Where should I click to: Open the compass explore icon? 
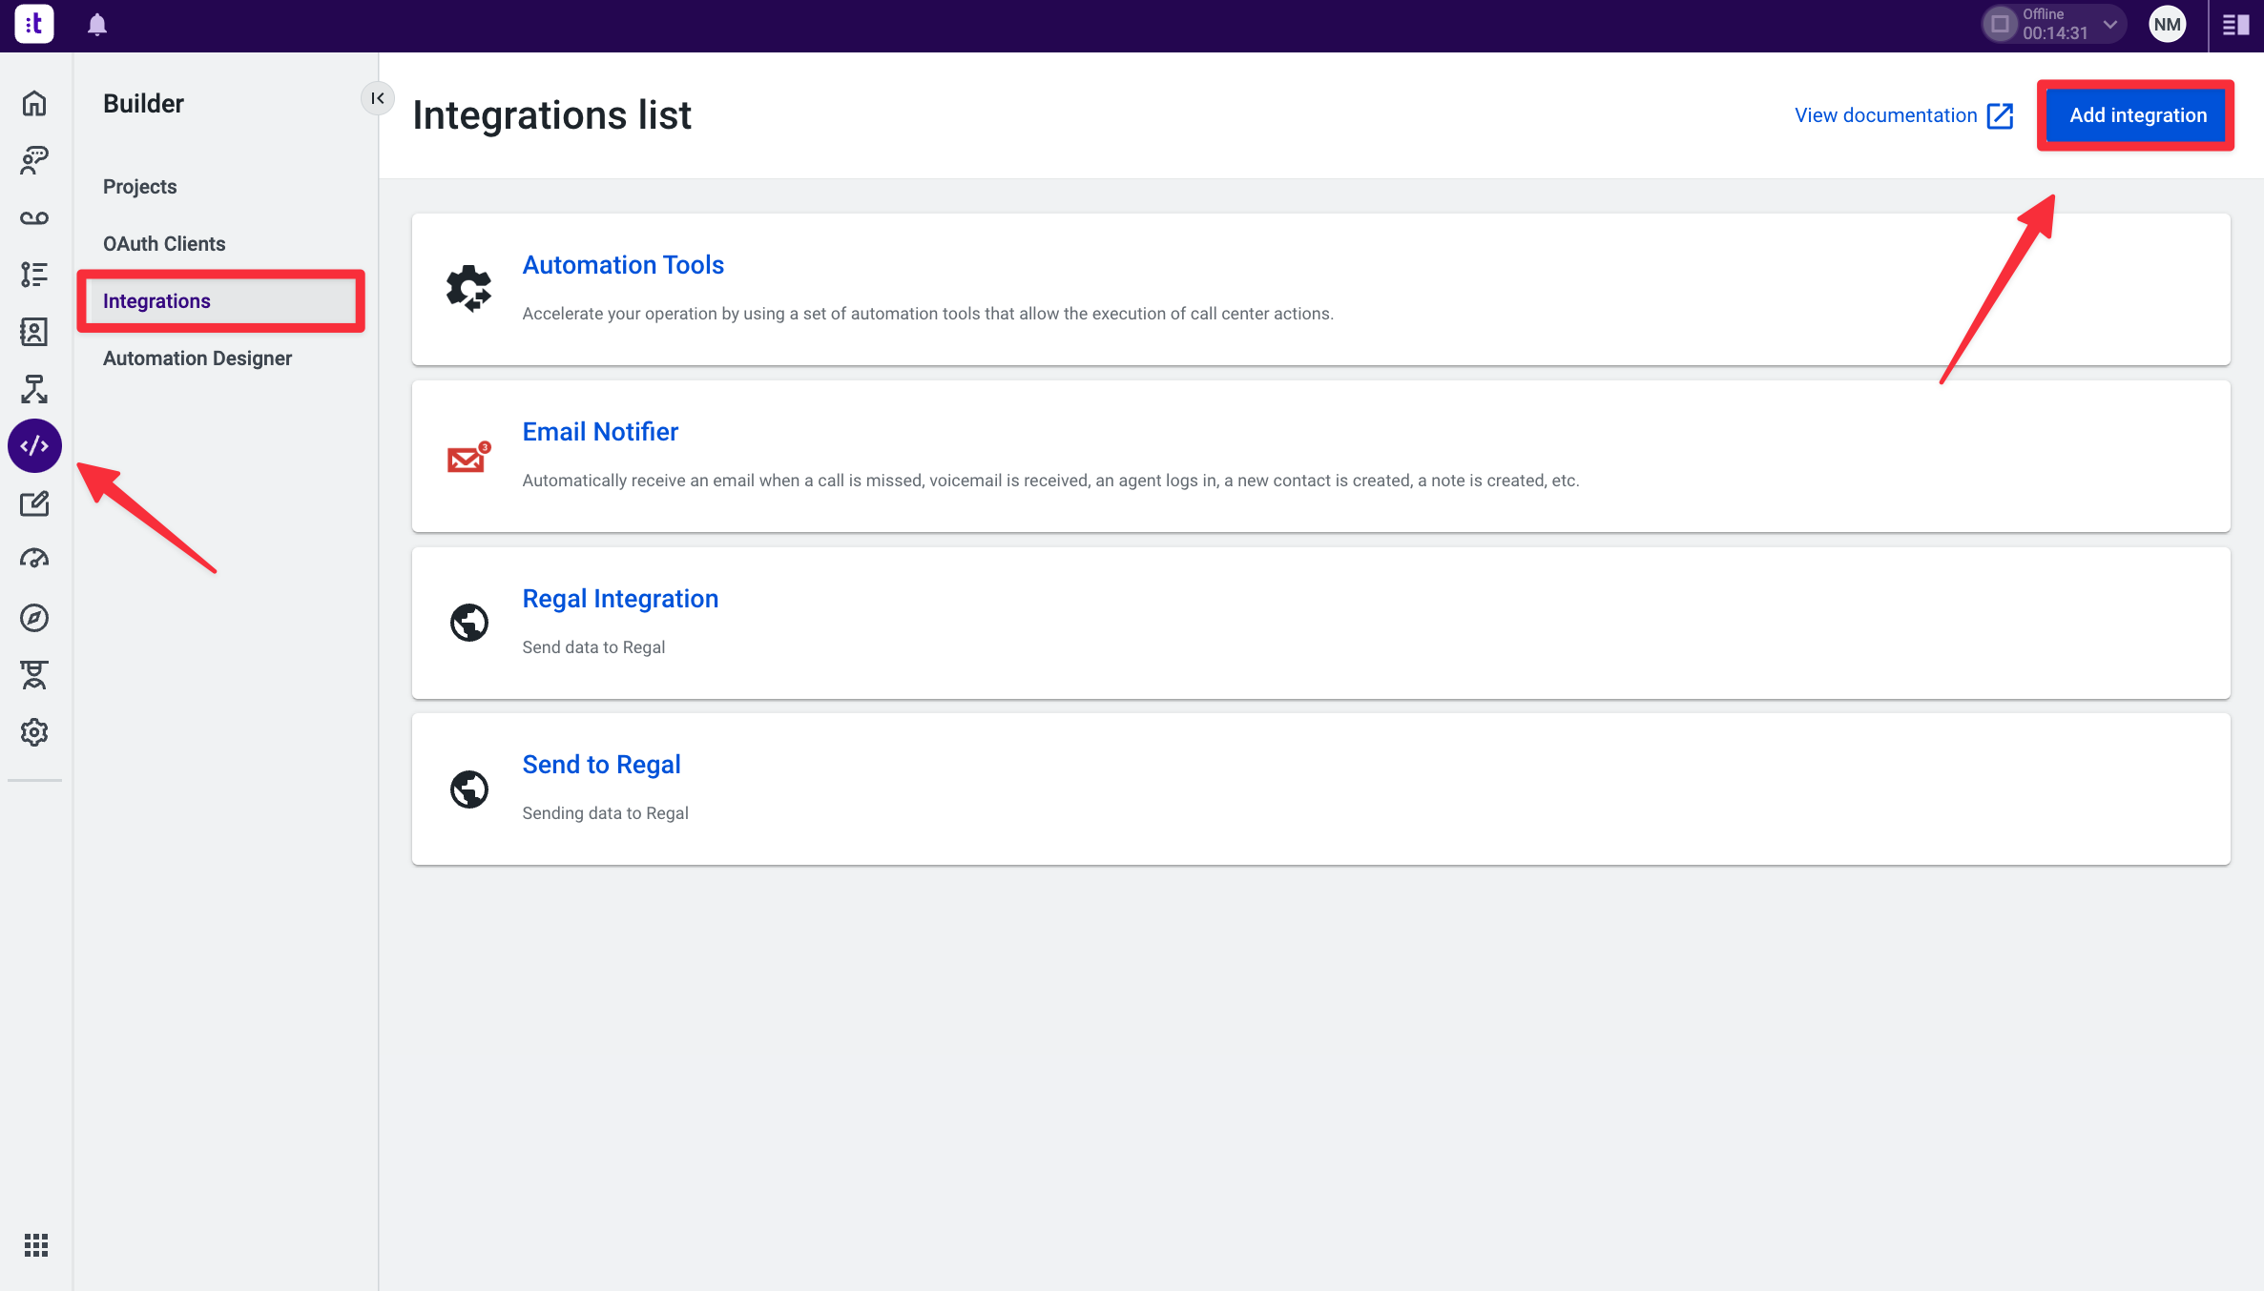pyautogui.click(x=34, y=618)
